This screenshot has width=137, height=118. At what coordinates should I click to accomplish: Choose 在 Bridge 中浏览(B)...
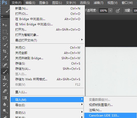tap(47, 19)
